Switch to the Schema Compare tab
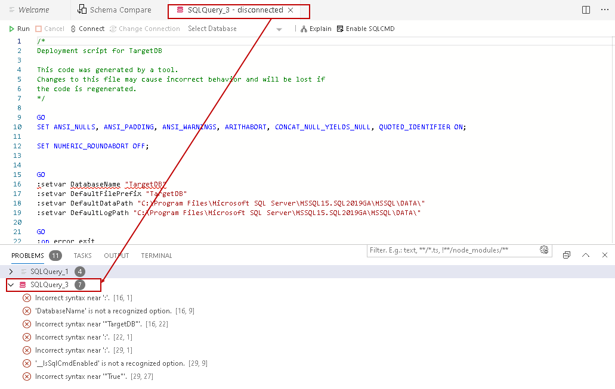 point(114,10)
